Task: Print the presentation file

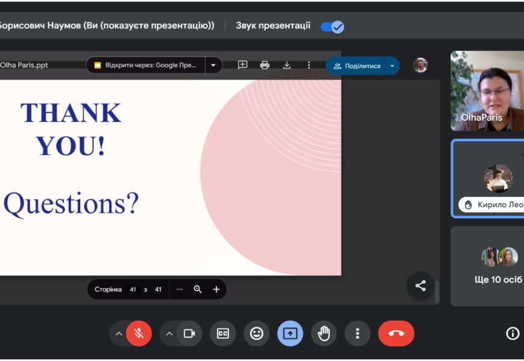Action: point(264,65)
